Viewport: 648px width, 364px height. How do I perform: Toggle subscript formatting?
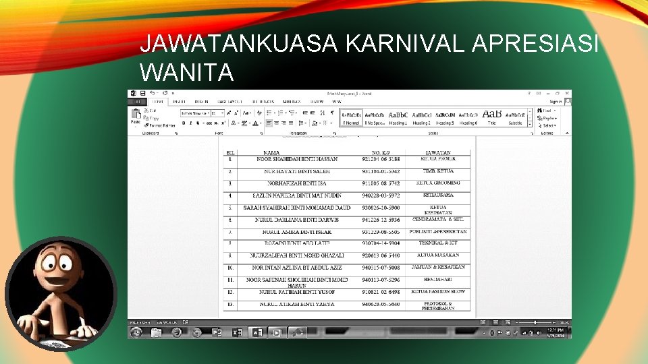pyautogui.click(x=216, y=123)
